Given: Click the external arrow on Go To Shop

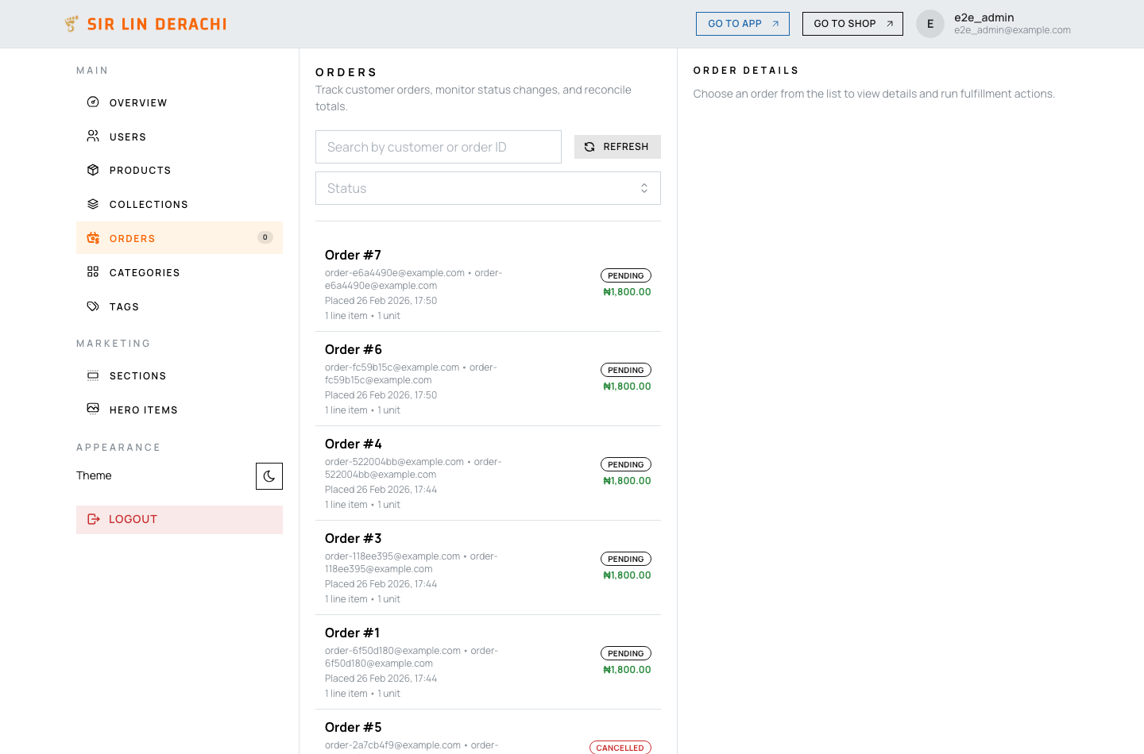Looking at the screenshot, I should [x=890, y=24].
